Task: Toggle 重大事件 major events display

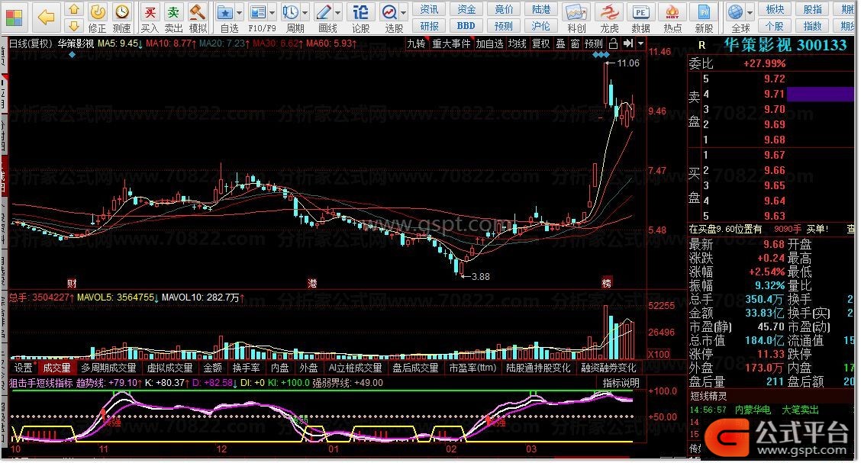Action: pos(451,43)
